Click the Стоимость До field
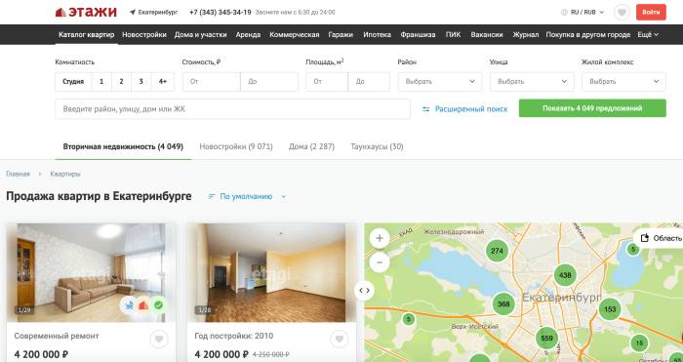The image size is (683, 362). tap(269, 81)
